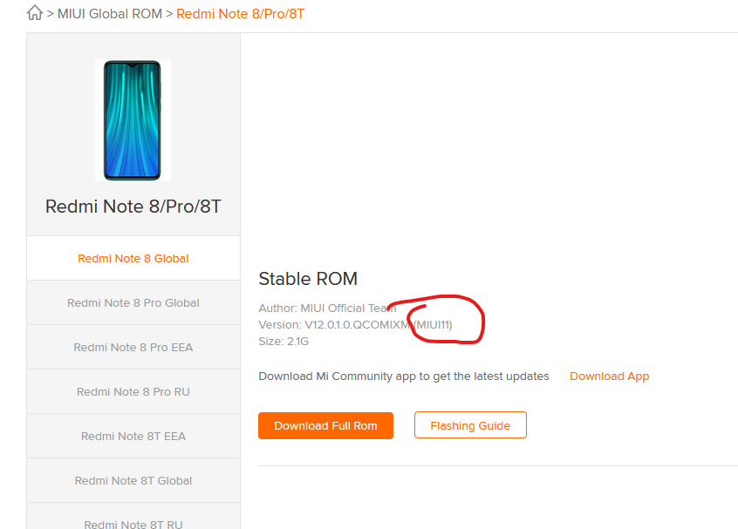Select Redmi Note 8 Pro Global
The height and width of the screenshot is (529, 738).
tap(133, 302)
